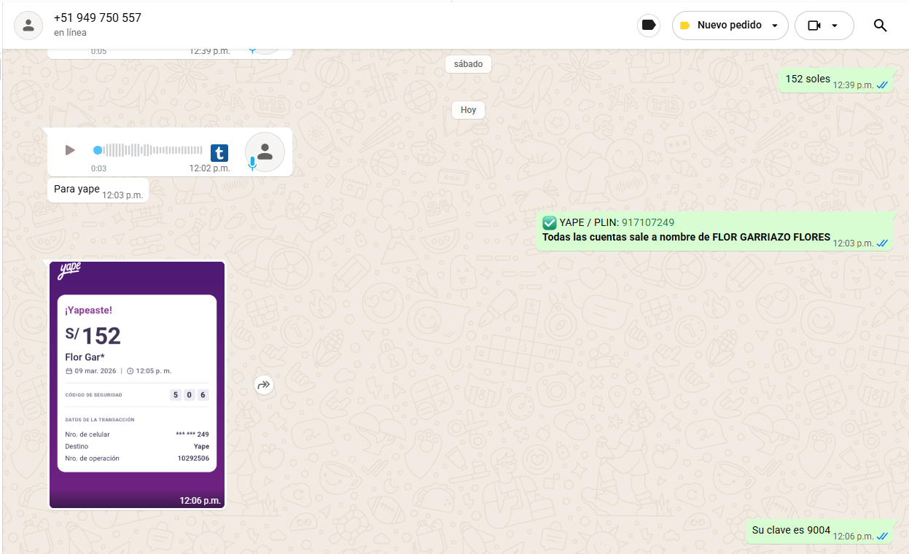Click the 'Su clave es 9004' message

tap(791, 530)
